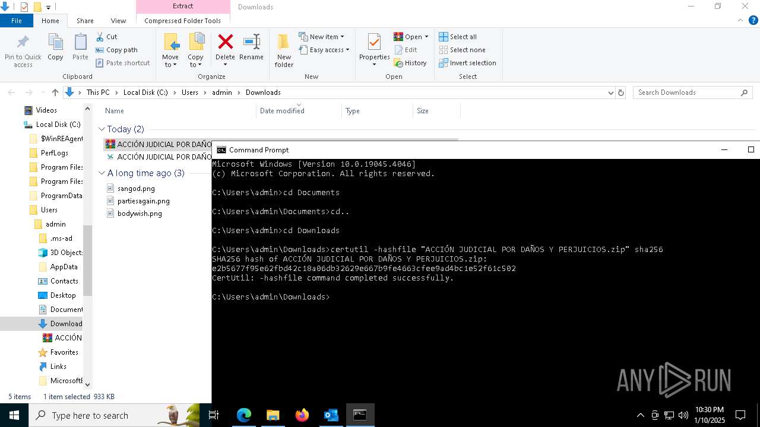Select Links in navigation tree
The width and height of the screenshot is (760, 427).
tap(58, 367)
